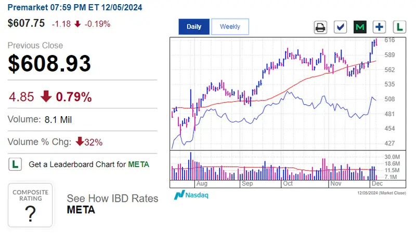Select the -0.19% premarket change
This screenshot has height=237, width=416.
pos(97,24)
